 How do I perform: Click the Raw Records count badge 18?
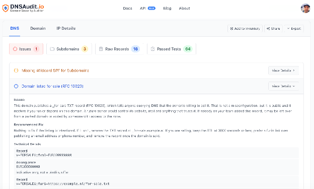[x=135, y=49]
